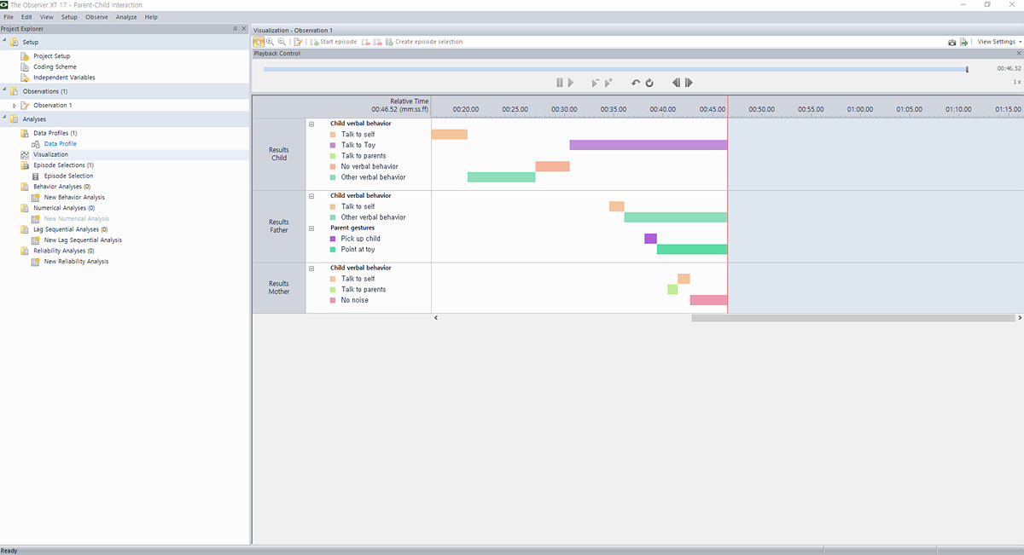
Task: Open the View Settings dropdown
Action: coord(998,42)
